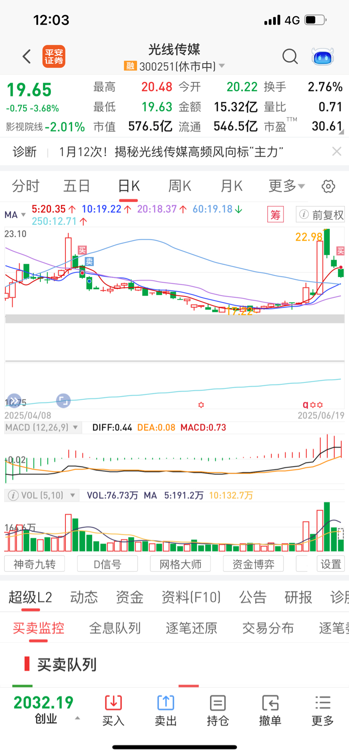Tap the 买卖队列 section heading
Image resolution: width=349 pixels, height=756 pixels.
[67, 665]
